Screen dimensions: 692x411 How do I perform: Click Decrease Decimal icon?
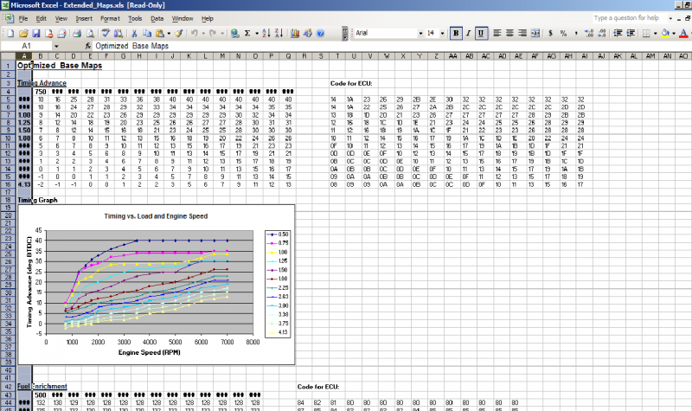tap(601, 33)
